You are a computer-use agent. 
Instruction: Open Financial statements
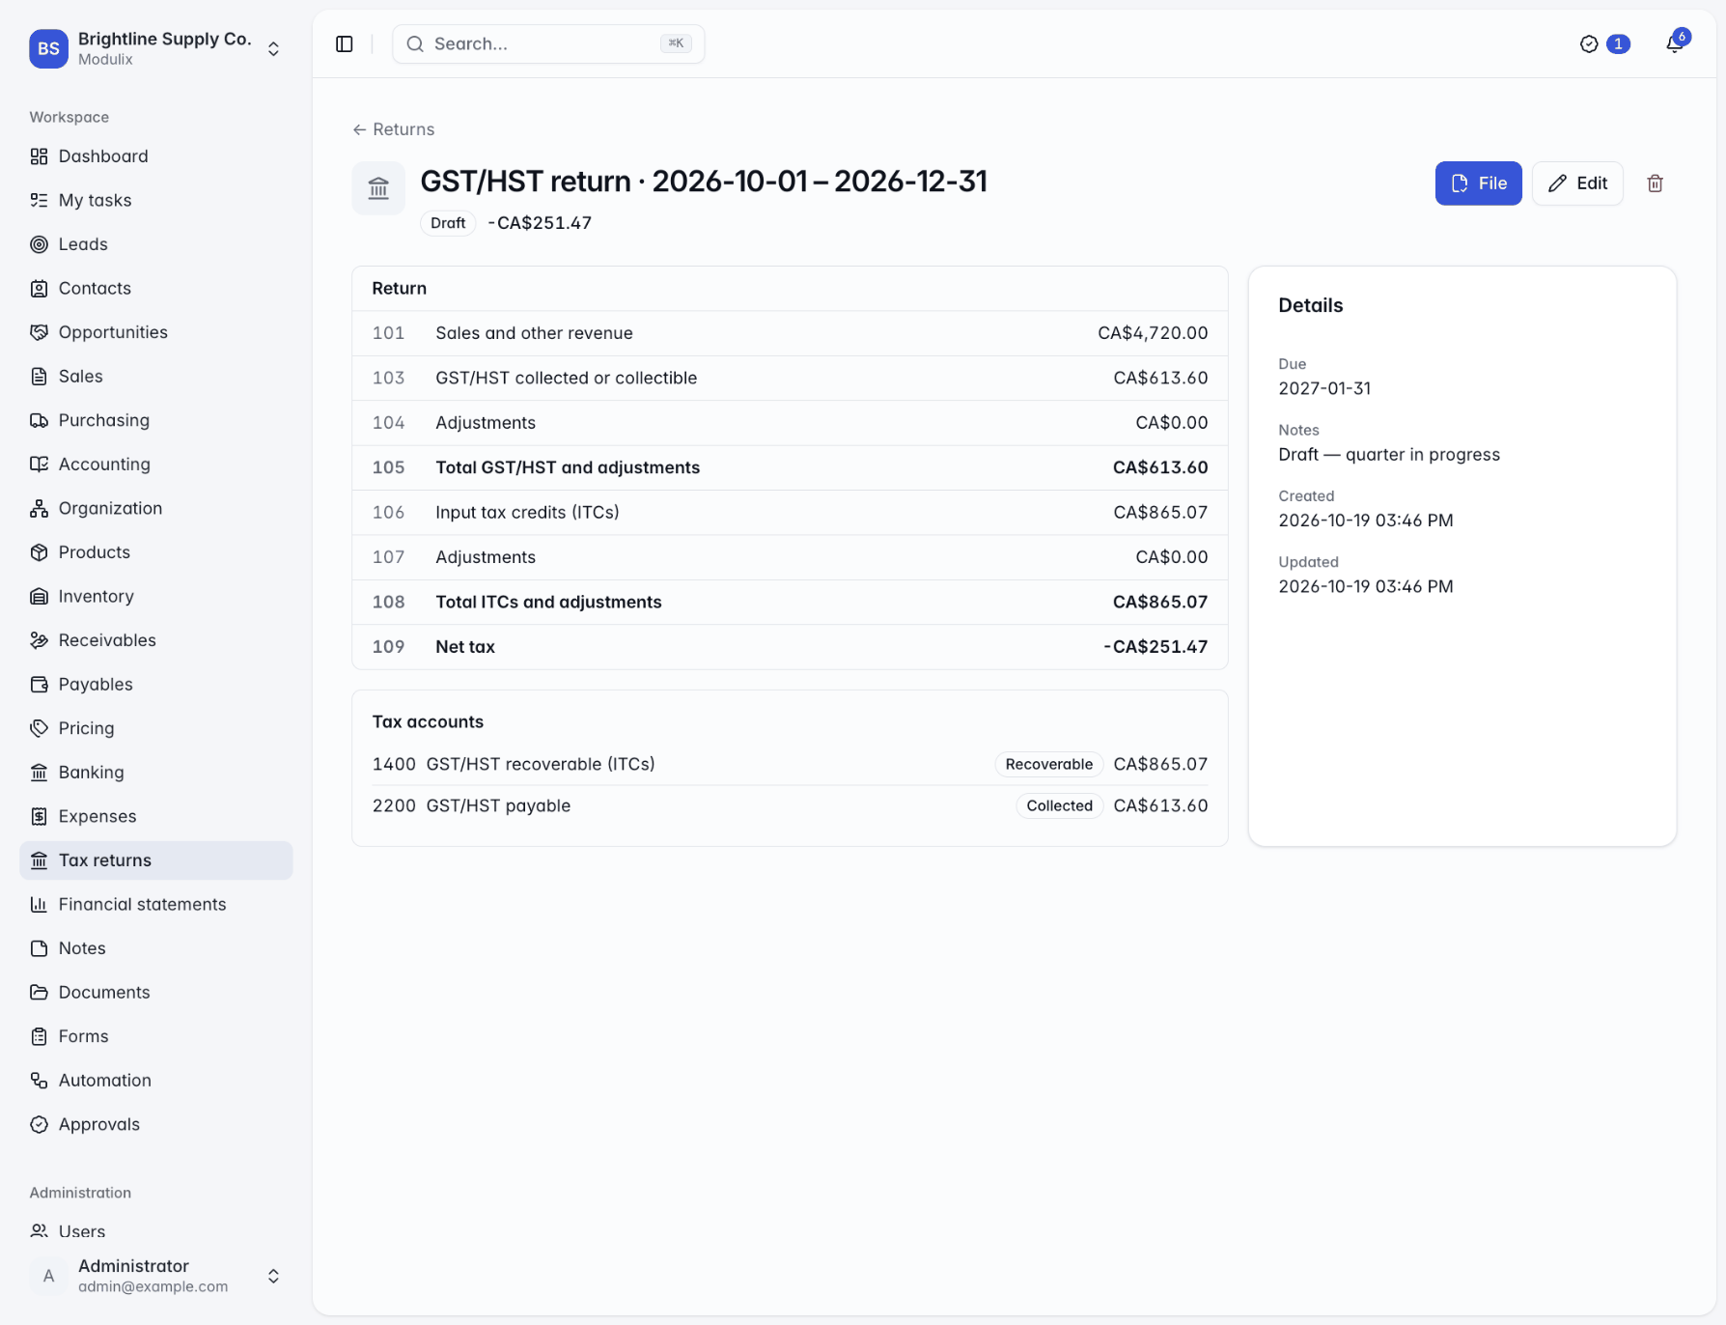pyautogui.click(x=155, y=905)
